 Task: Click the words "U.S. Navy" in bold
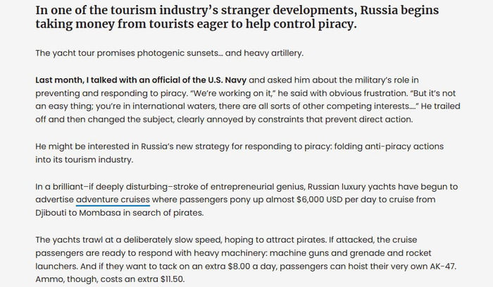(x=224, y=80)
